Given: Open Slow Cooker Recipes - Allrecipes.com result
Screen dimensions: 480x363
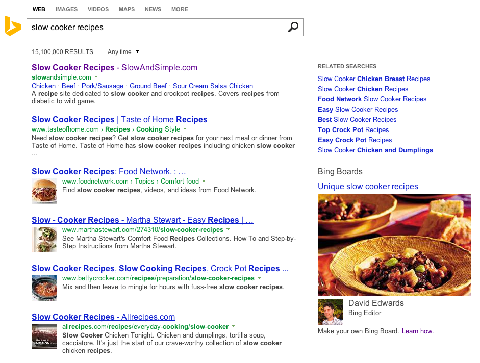Looking at the screenshot, I should click(x=103, y=317).
